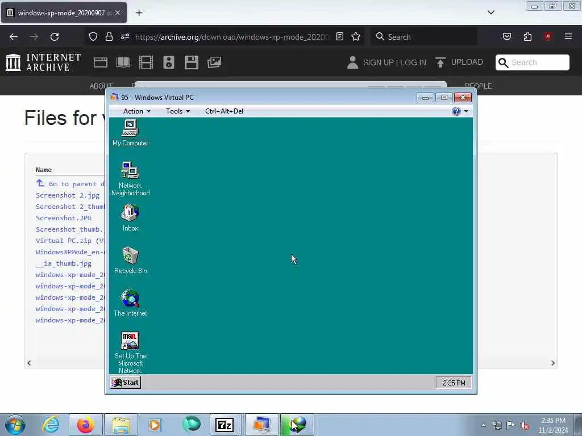
Task: Click the left scroll arrow of file list
Action: tap(29, 363)
